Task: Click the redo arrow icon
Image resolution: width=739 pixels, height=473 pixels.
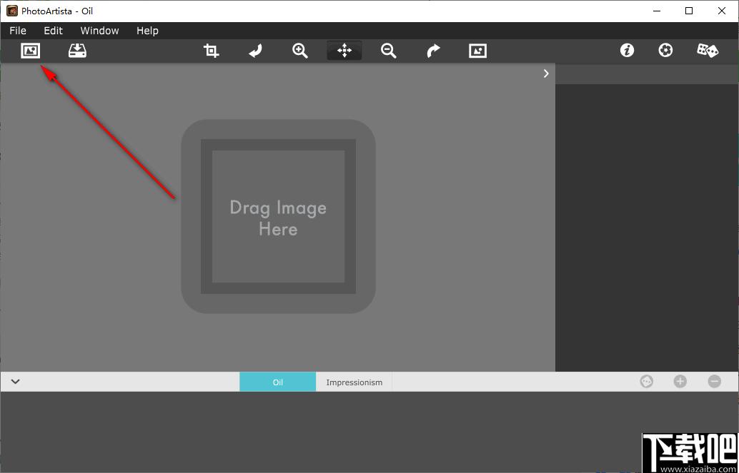Action: pyautogui.click(x=433, y=51)
